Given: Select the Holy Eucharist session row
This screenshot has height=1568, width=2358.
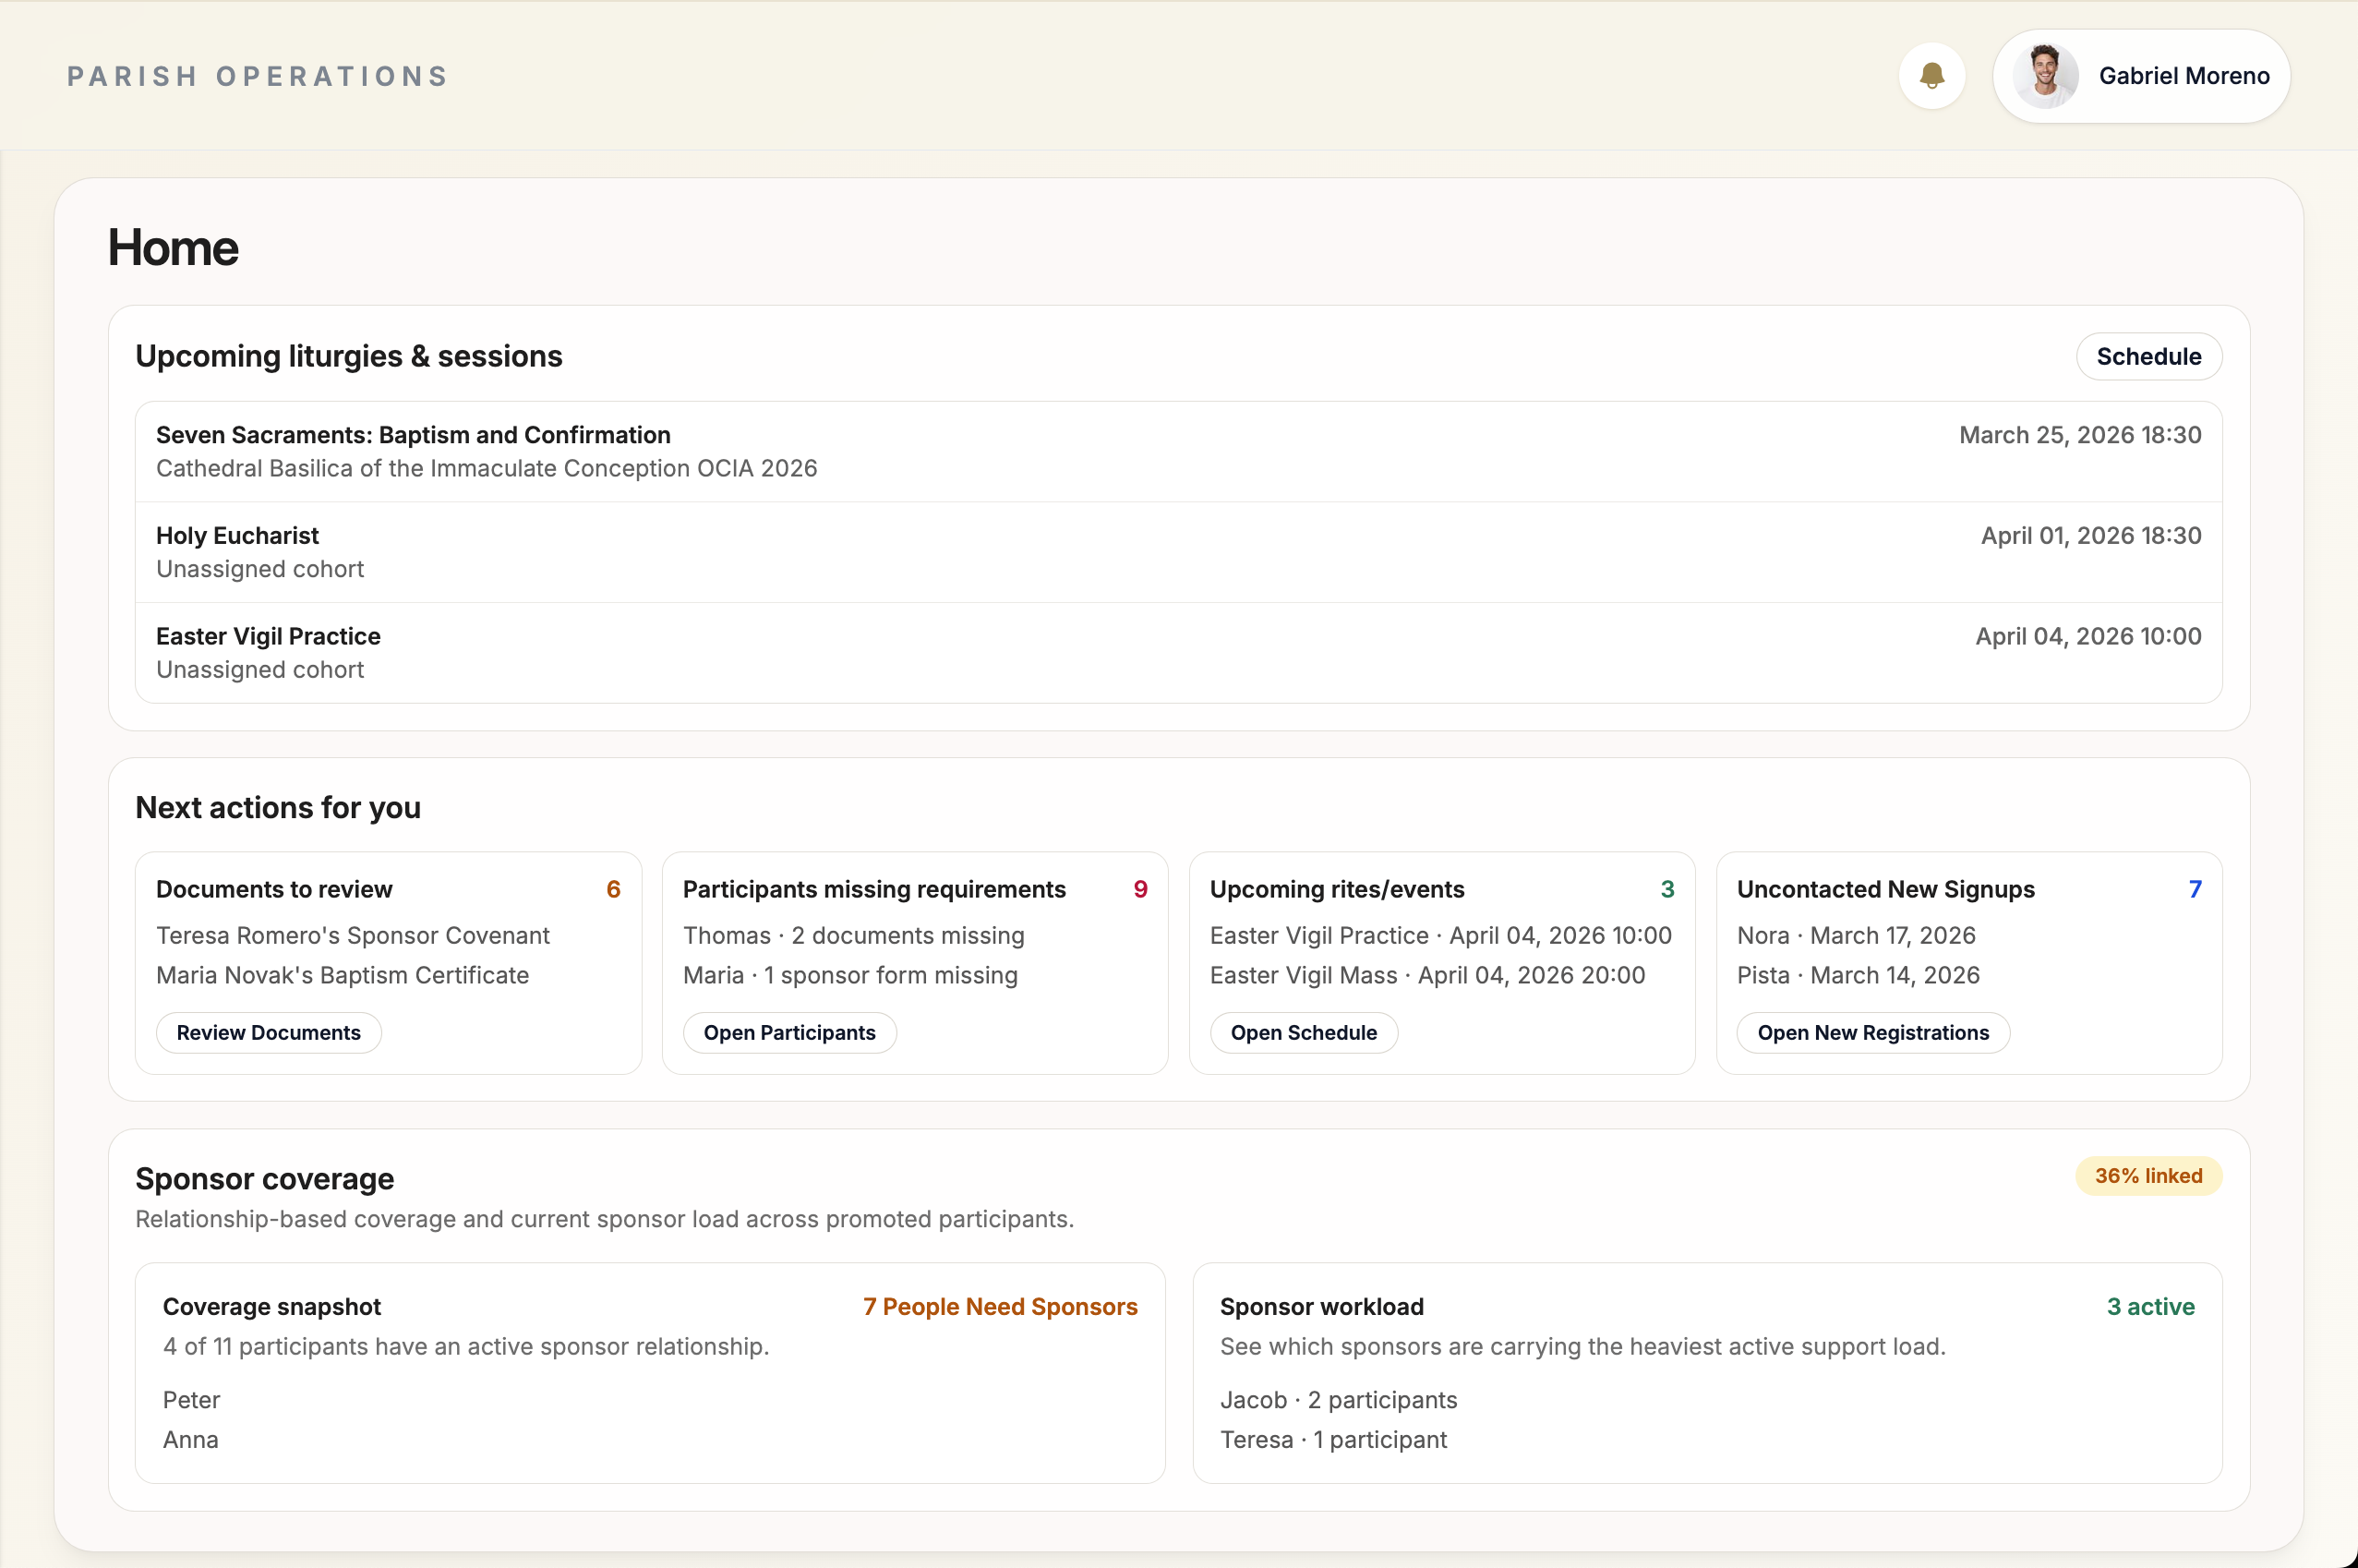Looking at the screenshot, I should tap(1177, 552).
